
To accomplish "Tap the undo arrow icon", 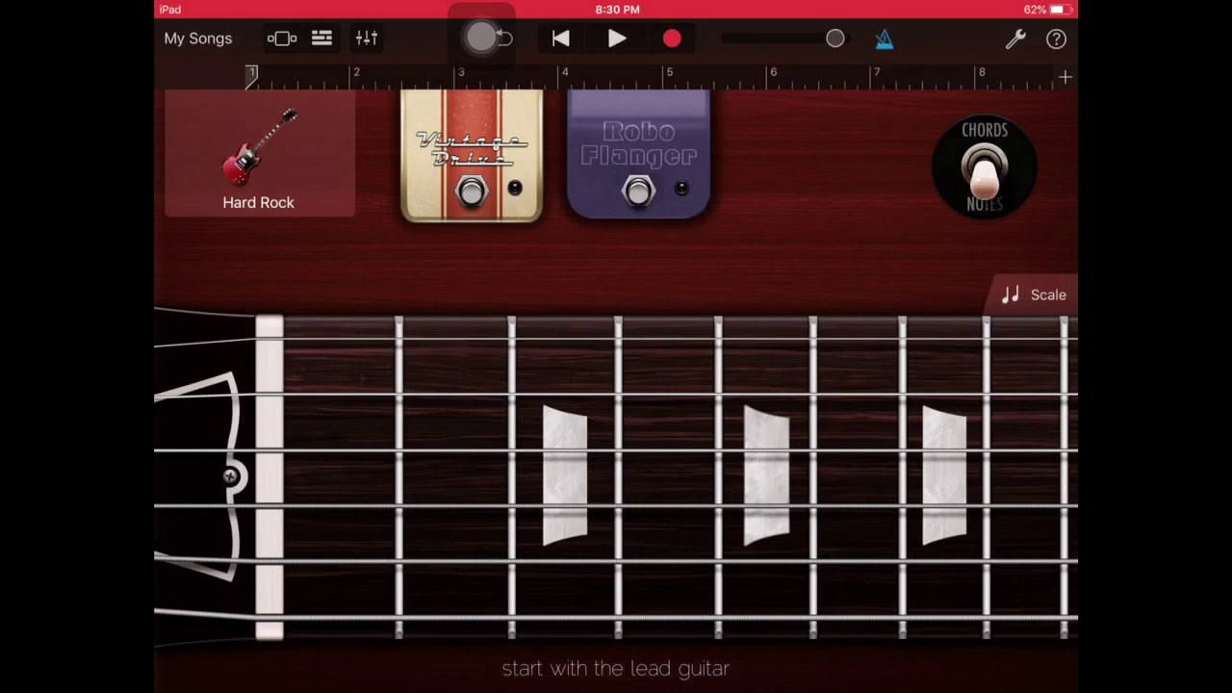I will pyautogui.click(x=504, y=38).
